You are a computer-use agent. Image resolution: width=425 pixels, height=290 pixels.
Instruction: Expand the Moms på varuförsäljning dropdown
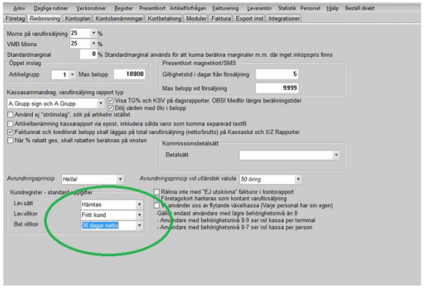click(x=93, y=34)
